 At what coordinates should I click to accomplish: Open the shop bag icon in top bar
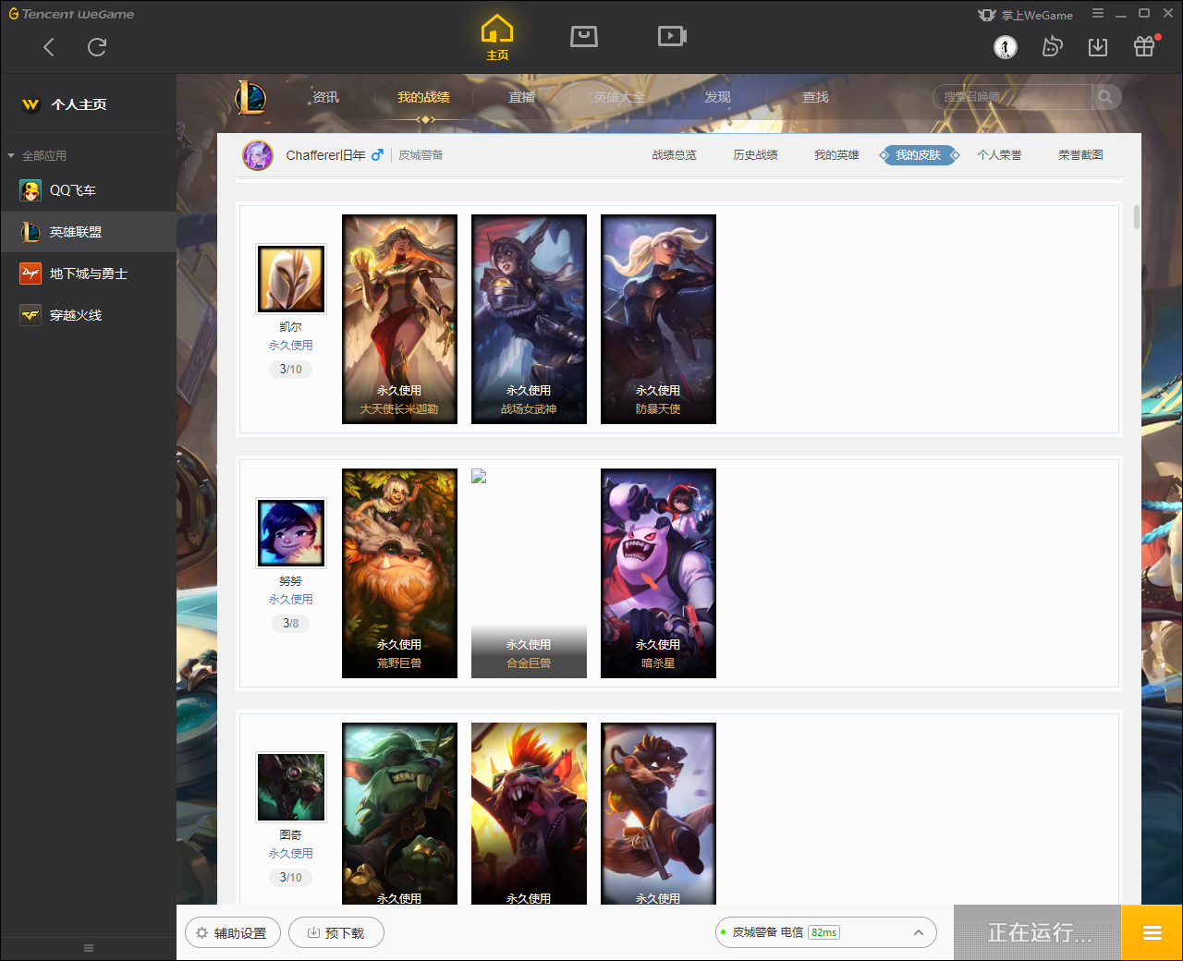click(584, 36)
